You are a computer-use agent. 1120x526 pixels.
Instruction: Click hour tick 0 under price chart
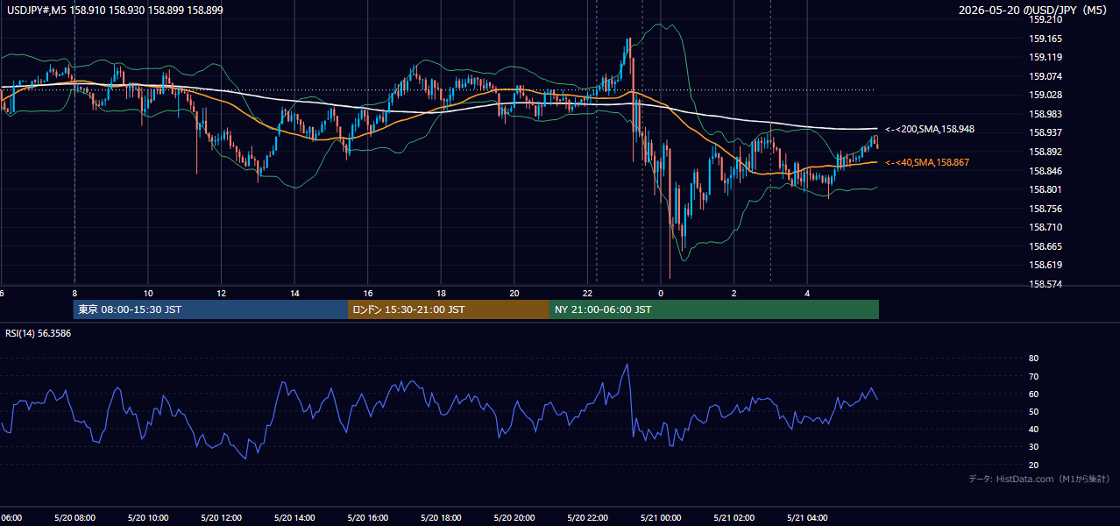click(x=662, y=294)
